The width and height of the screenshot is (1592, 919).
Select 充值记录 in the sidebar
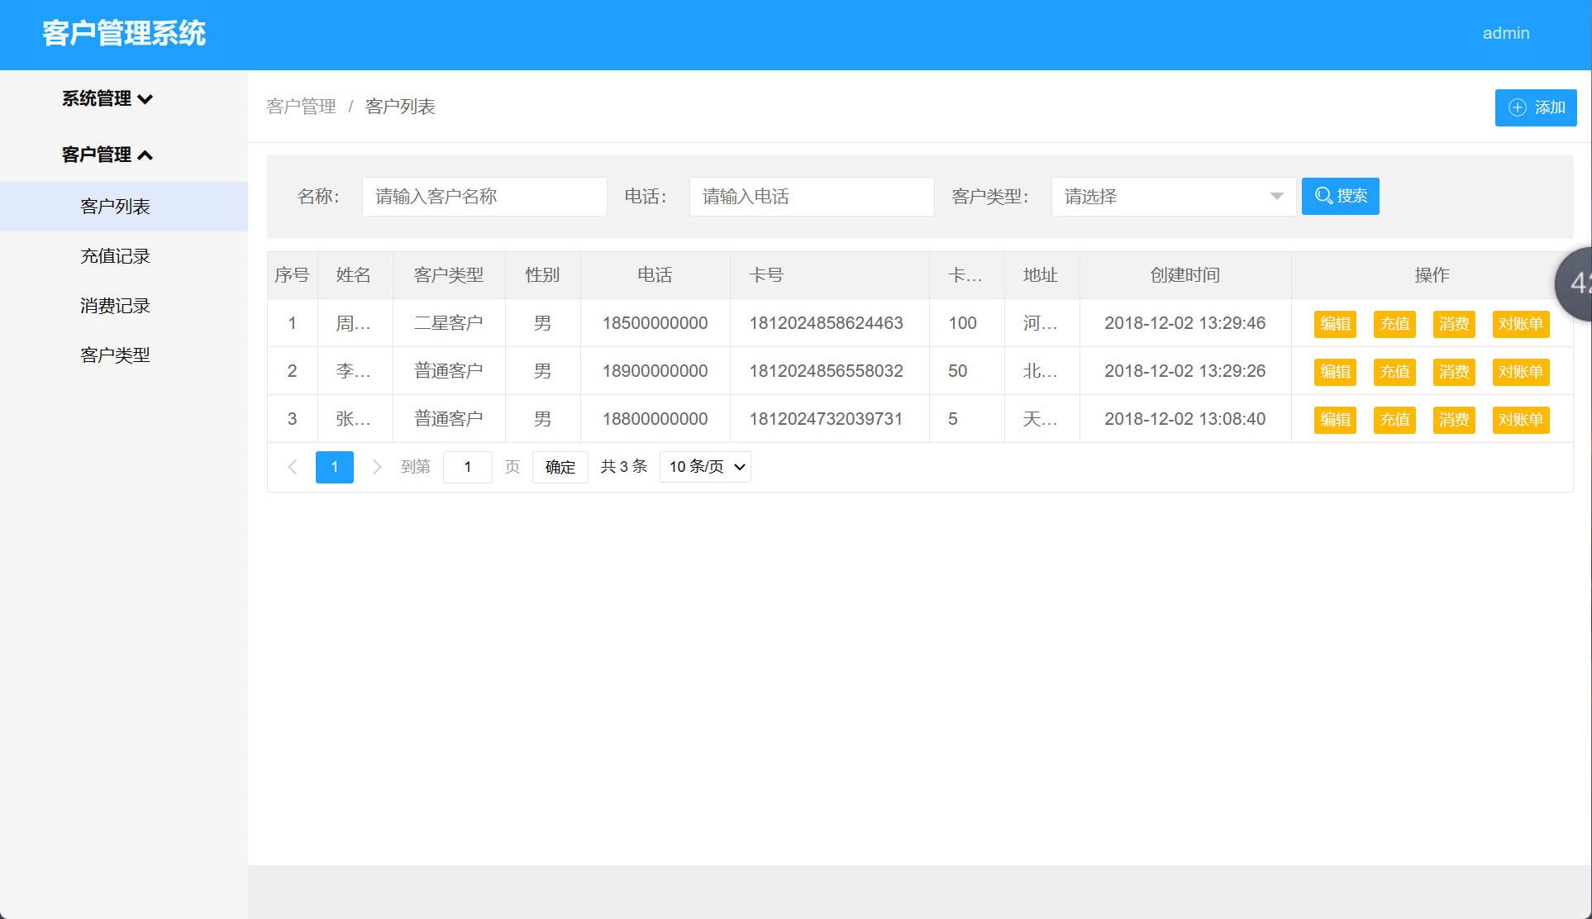pyautogui.click(x=114, y=255)
